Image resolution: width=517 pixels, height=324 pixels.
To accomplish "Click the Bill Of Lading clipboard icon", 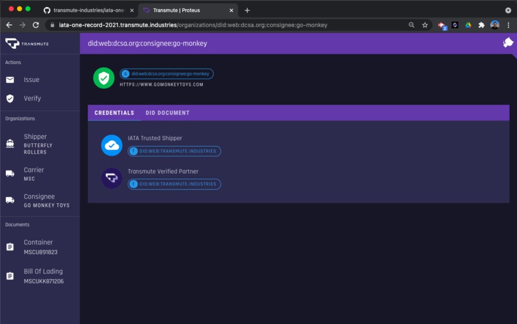I will [10, 276].
